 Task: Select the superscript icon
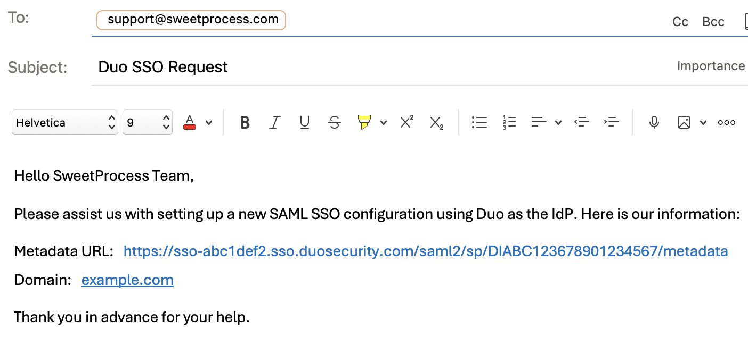(x=406, y=122)
